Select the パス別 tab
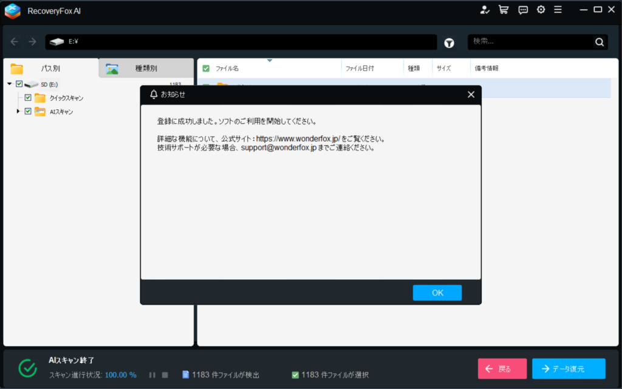Viewport: 622px width, 389px height. pos(50,69)
